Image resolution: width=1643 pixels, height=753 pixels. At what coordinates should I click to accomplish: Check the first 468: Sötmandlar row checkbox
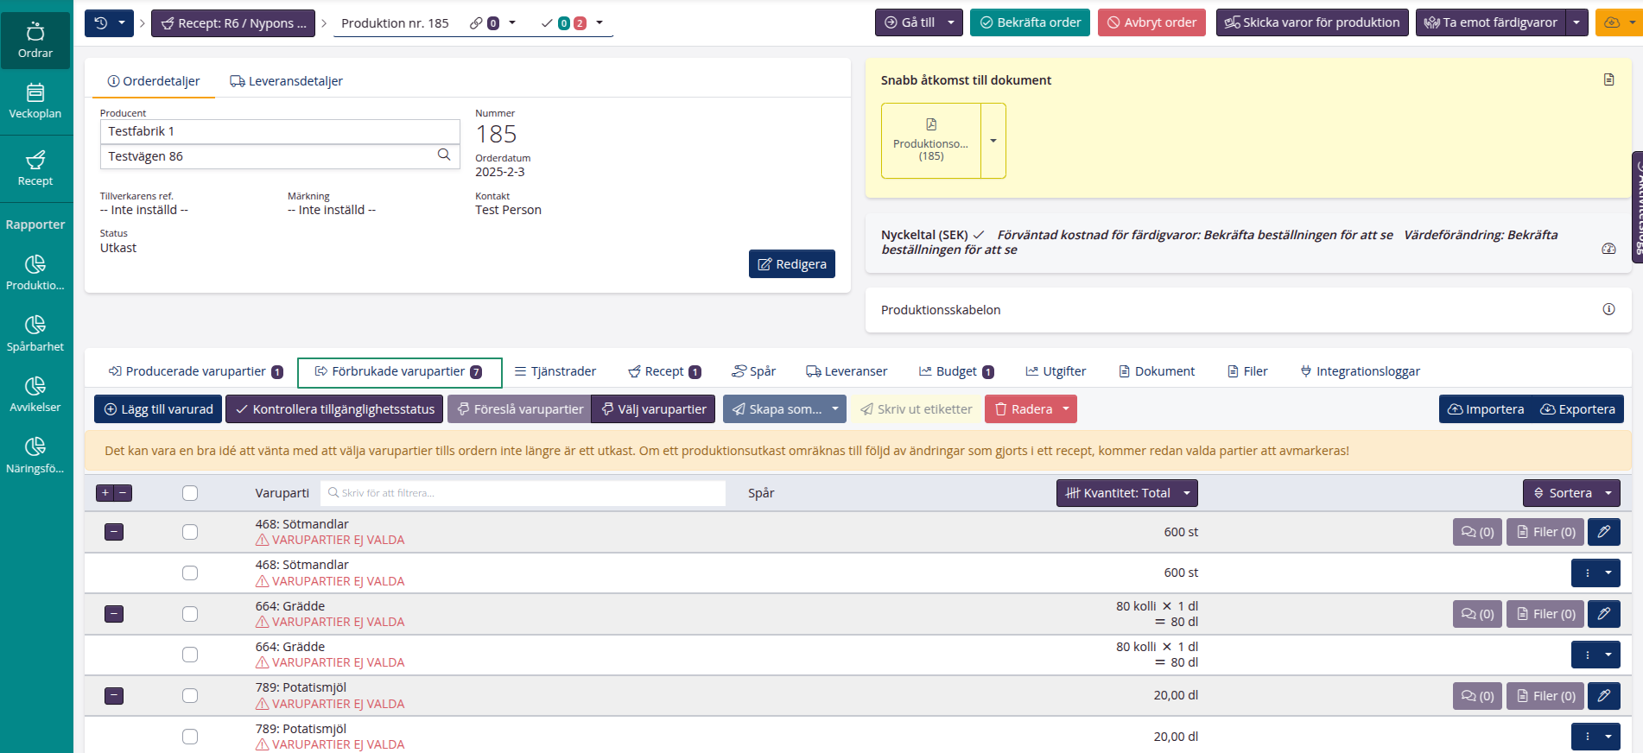pyautogui.click(x=190, y=532)
